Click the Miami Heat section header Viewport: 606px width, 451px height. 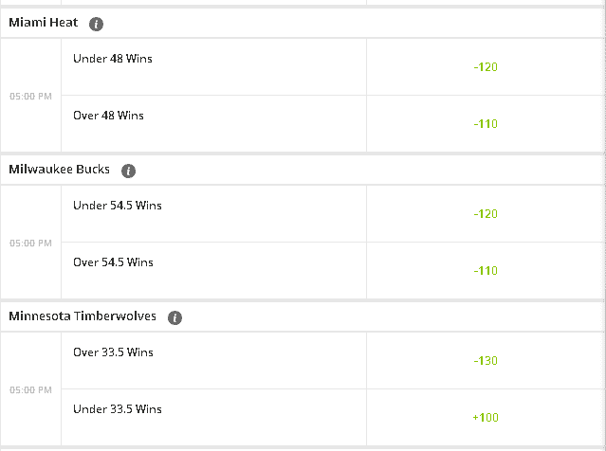(44, 23)
